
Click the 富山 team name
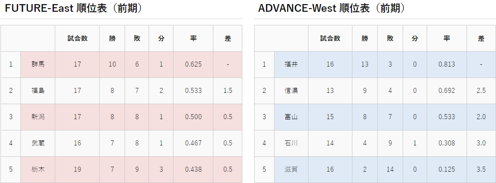pos(291,117)
